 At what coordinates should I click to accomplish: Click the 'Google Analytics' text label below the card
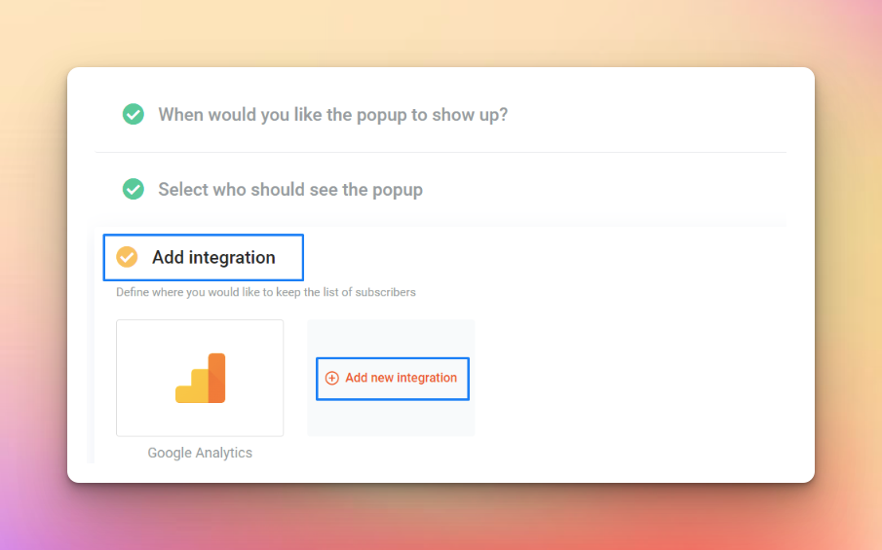200,453
